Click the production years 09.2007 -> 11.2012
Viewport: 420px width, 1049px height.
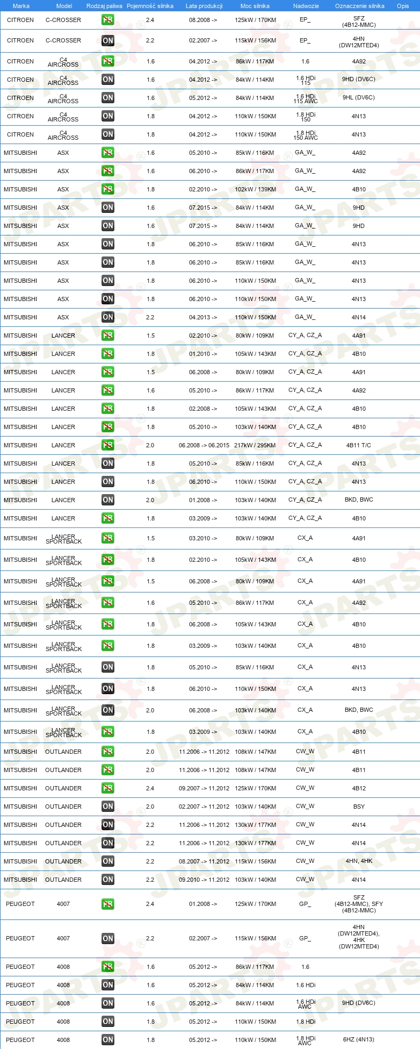(204, 788)
